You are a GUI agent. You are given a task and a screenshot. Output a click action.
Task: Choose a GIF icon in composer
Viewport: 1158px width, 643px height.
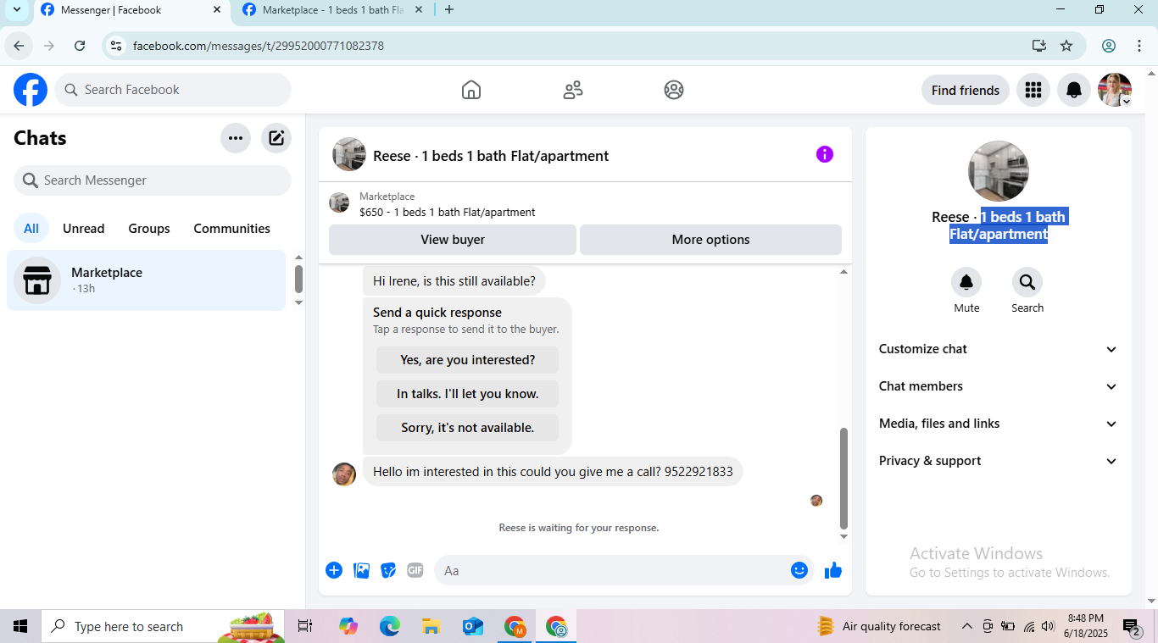point(415,570)
